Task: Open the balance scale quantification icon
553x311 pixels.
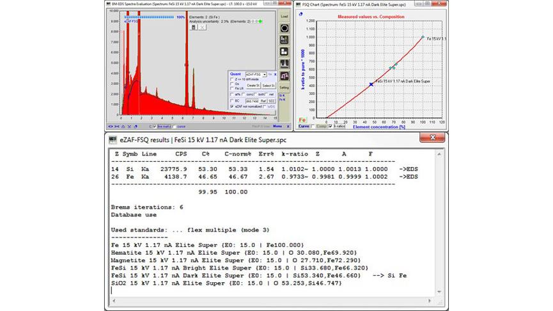Action: 284,76
